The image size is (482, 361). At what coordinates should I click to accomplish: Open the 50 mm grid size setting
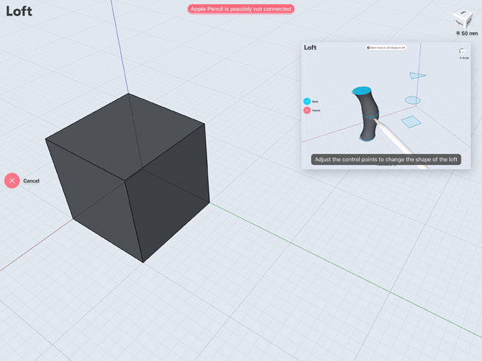467,33
